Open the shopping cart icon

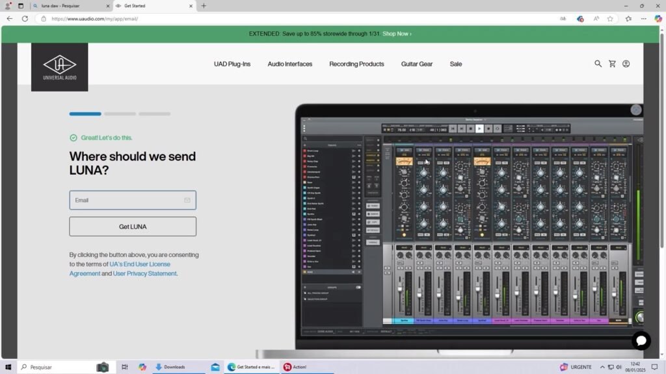click(x=612, y=64)
